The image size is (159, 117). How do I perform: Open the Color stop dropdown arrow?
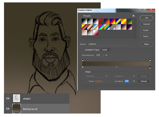tap(104, 81)
